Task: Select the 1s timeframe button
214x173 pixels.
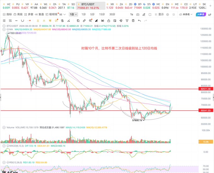Action: pos(131,14)
